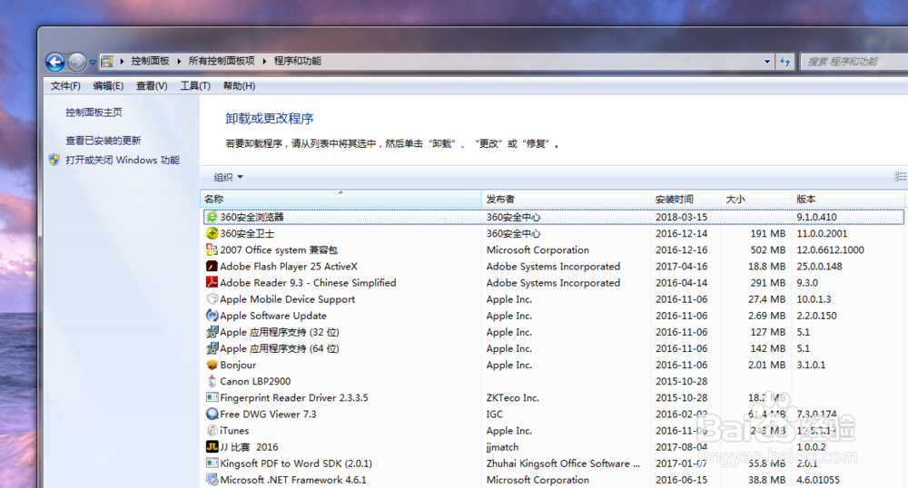Select Free DWG Viewer 7.3 entry name

point(268,414)
